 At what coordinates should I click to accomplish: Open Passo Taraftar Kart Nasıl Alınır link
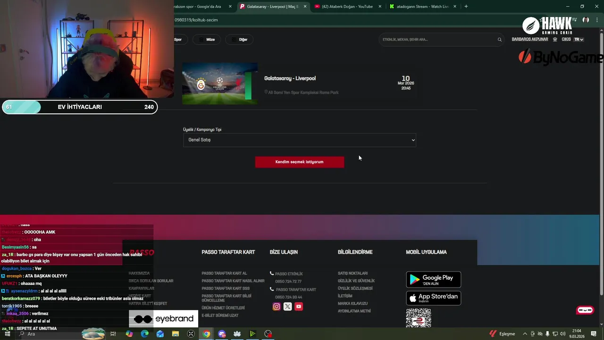click(x=233, y=281)
